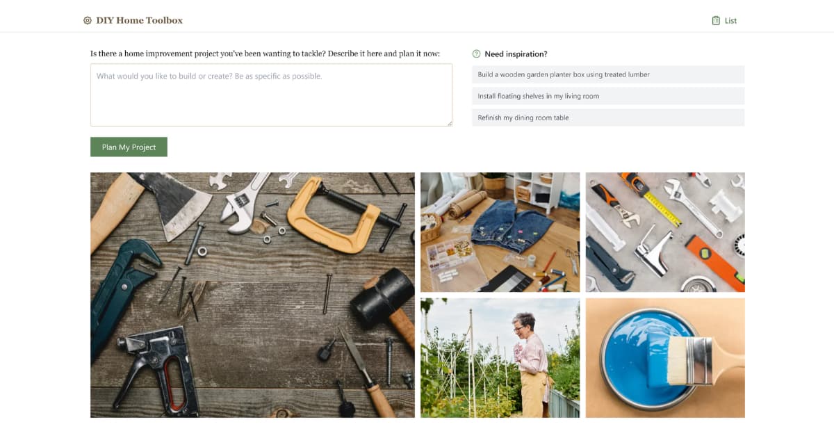Image resolution: width=834 pixels, height=438 pixels.
Task: Click the wrenches and tape measure photo
Action: (664, 232)
